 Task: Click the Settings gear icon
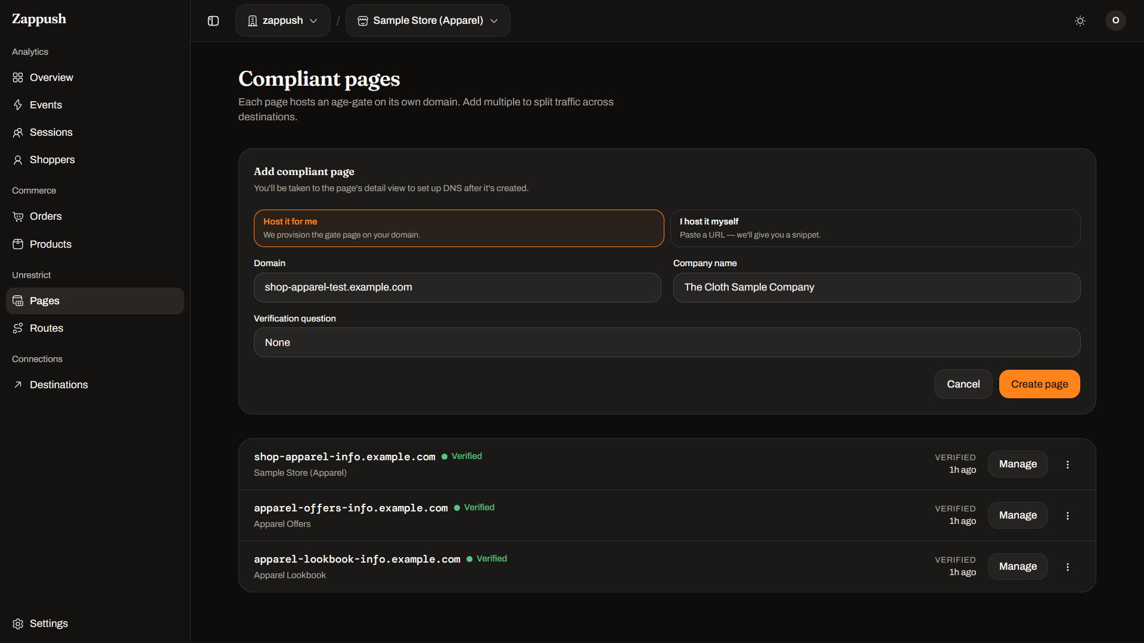pyautogui.click(x=18, y=623)
